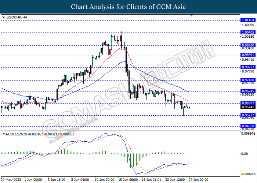Viewport: 257px width, 183px height.
Task: Select the 1.01164 price level label
Action: point(248,20)
